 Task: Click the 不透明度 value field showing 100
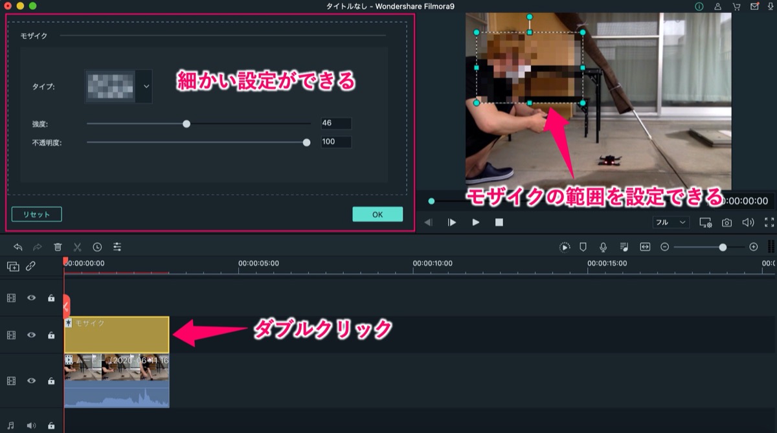coord(336,142)
